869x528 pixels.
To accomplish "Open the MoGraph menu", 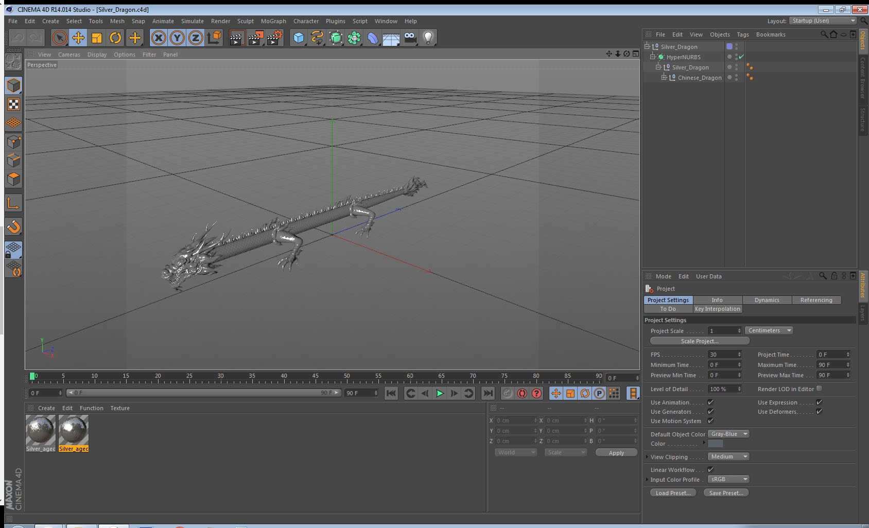I will (273, 21).
